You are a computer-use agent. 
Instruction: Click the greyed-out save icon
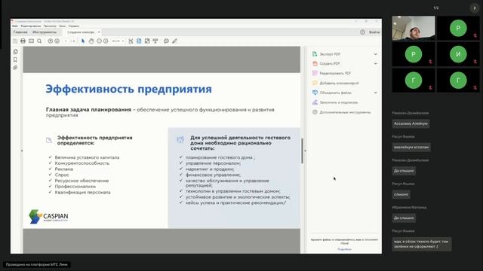(x=15, y=41)
